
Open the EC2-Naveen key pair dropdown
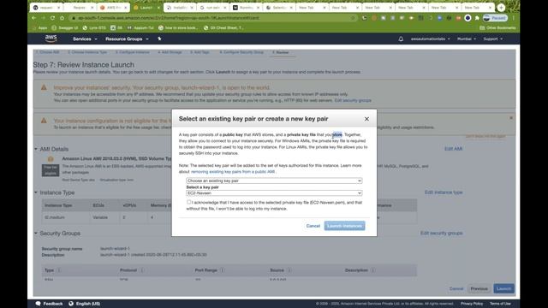pos(274,193)
